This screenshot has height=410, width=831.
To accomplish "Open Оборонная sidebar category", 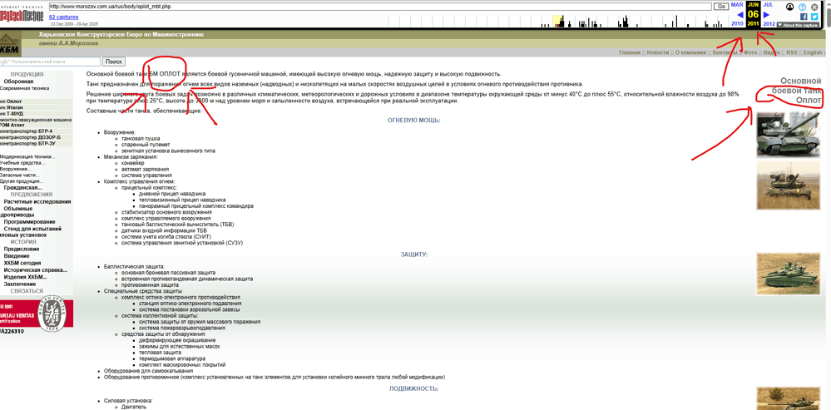I will click(x=18, y=82).
